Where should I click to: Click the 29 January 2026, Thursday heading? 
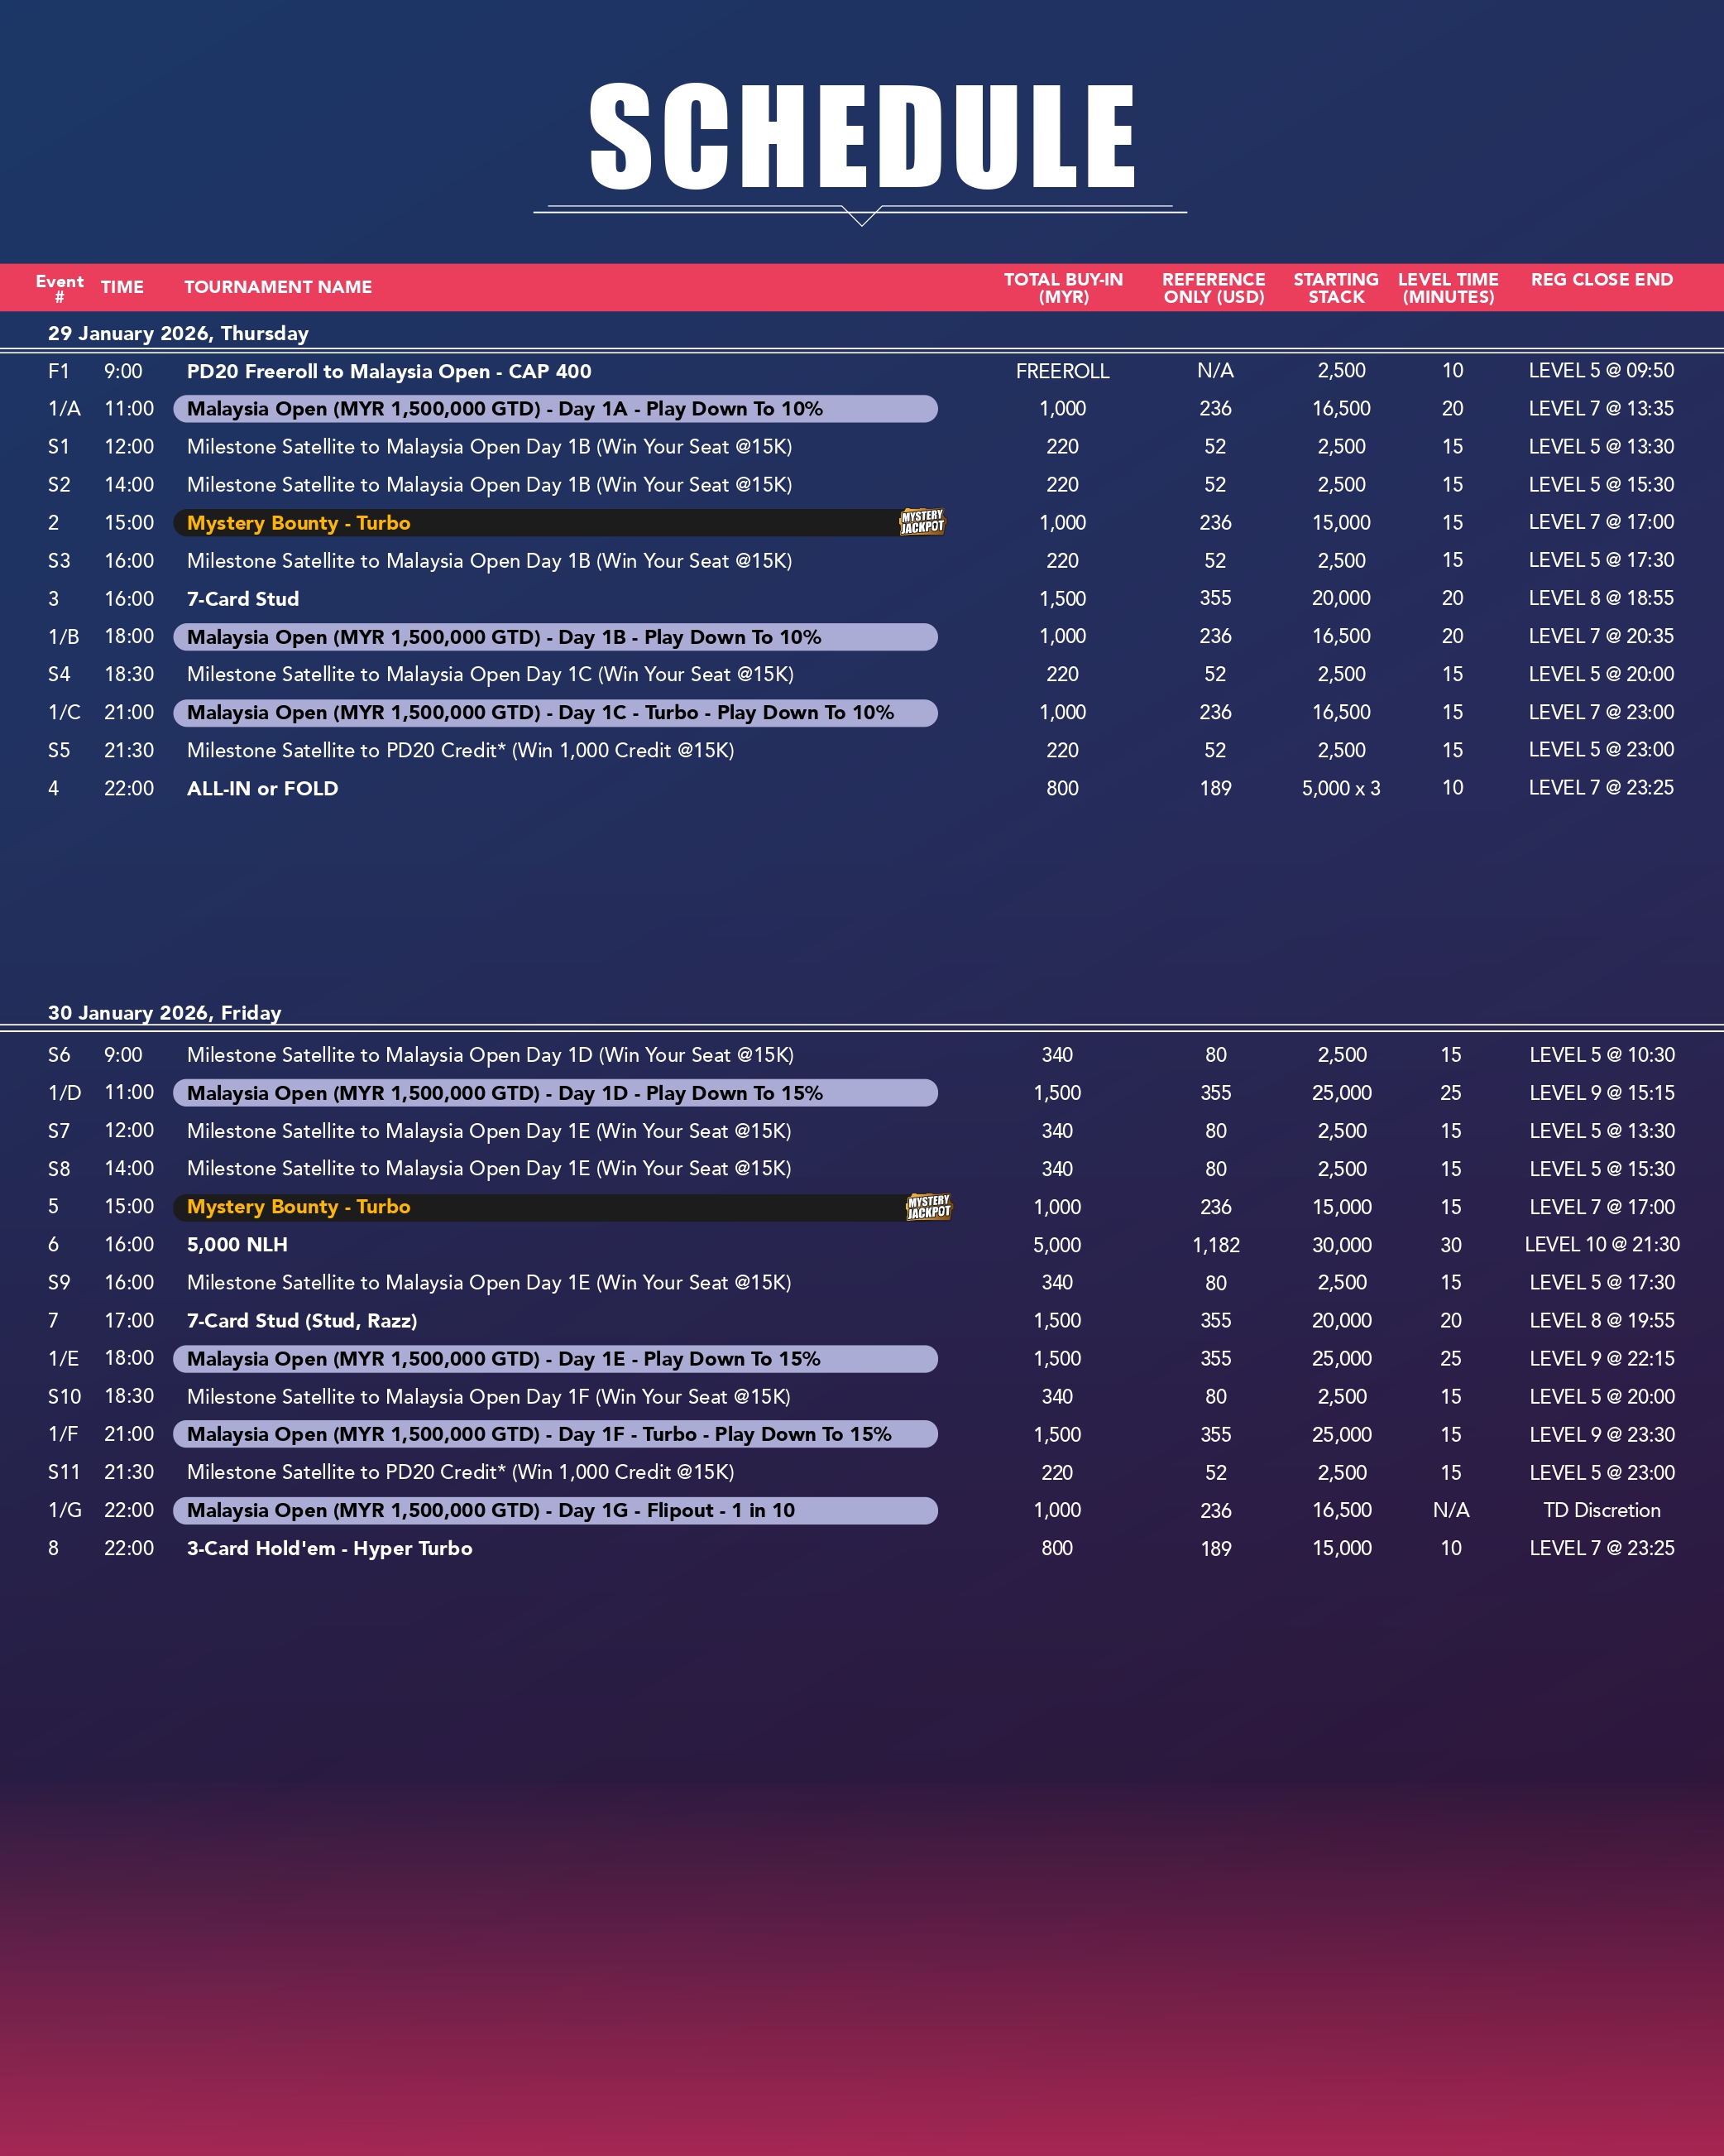178,333
